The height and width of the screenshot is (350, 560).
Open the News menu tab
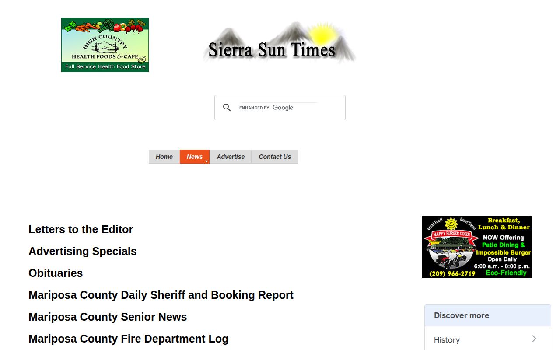[x=195, y=157]
